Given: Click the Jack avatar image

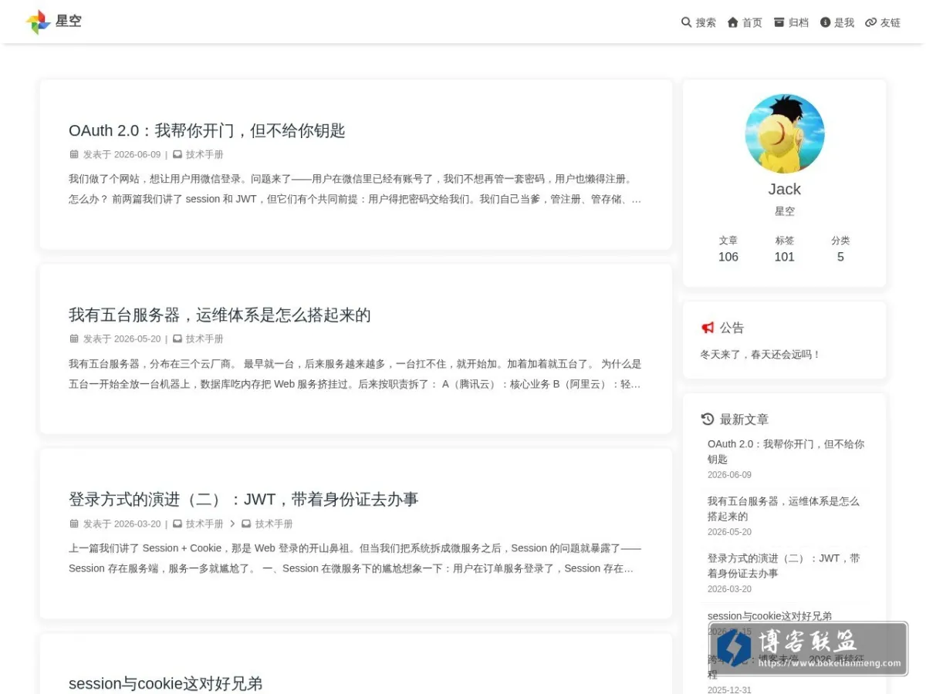Looking at the screenshot, I should pyautogui.click(x=785, y=133).
